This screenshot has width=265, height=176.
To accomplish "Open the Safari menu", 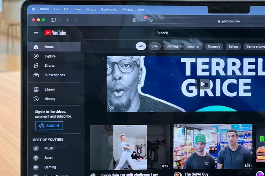I will tap(45, 9).
